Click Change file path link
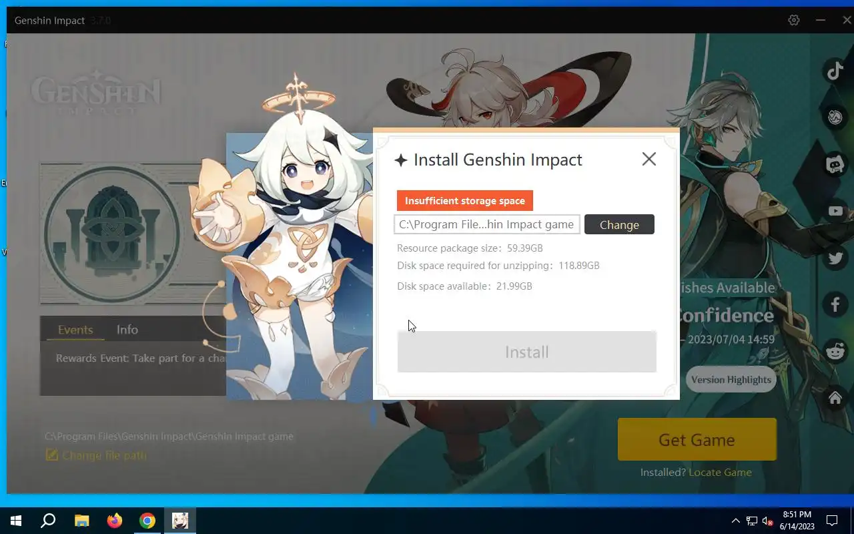 pos(96,455)
